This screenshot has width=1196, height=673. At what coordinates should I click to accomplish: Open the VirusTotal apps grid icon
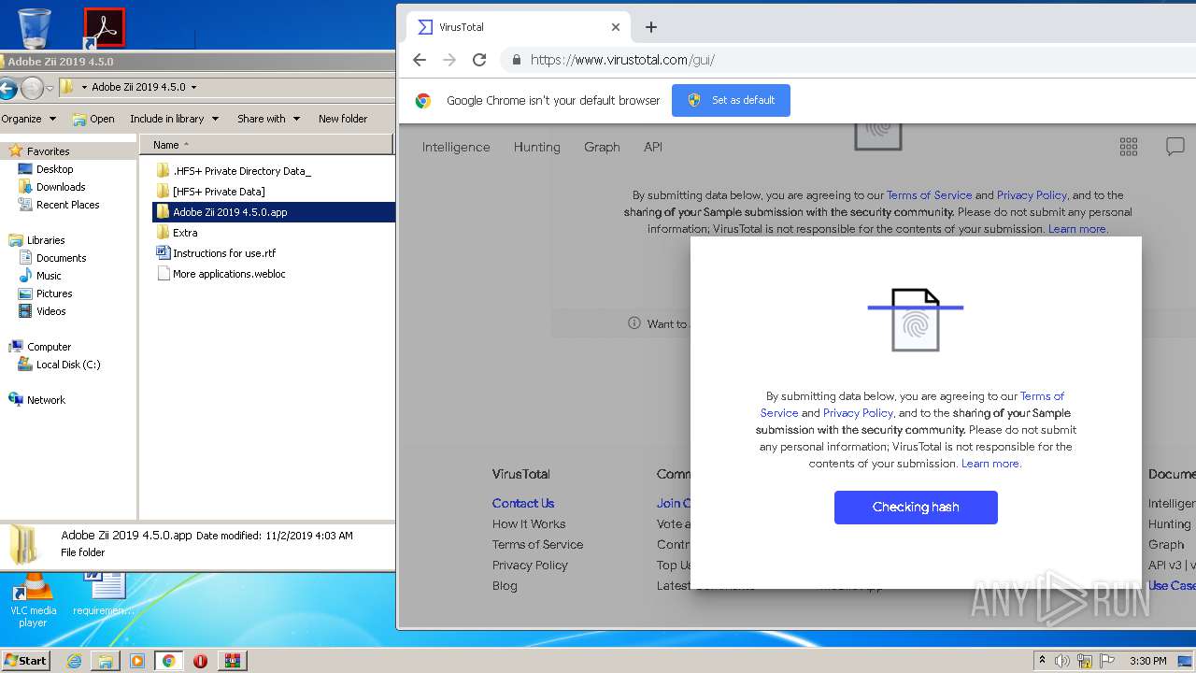[x=1129, y=146]
